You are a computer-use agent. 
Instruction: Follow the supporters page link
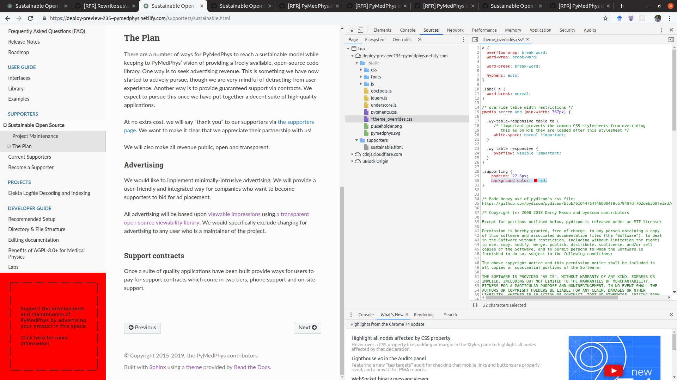click(295, 122)
